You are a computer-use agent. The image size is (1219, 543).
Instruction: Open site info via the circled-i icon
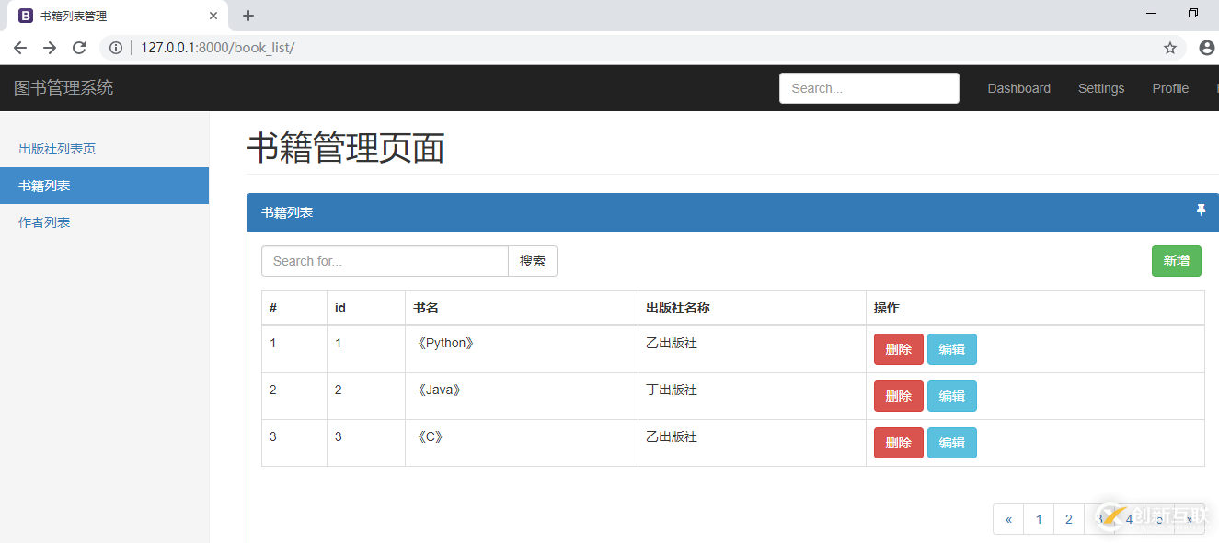pos(114,47)
